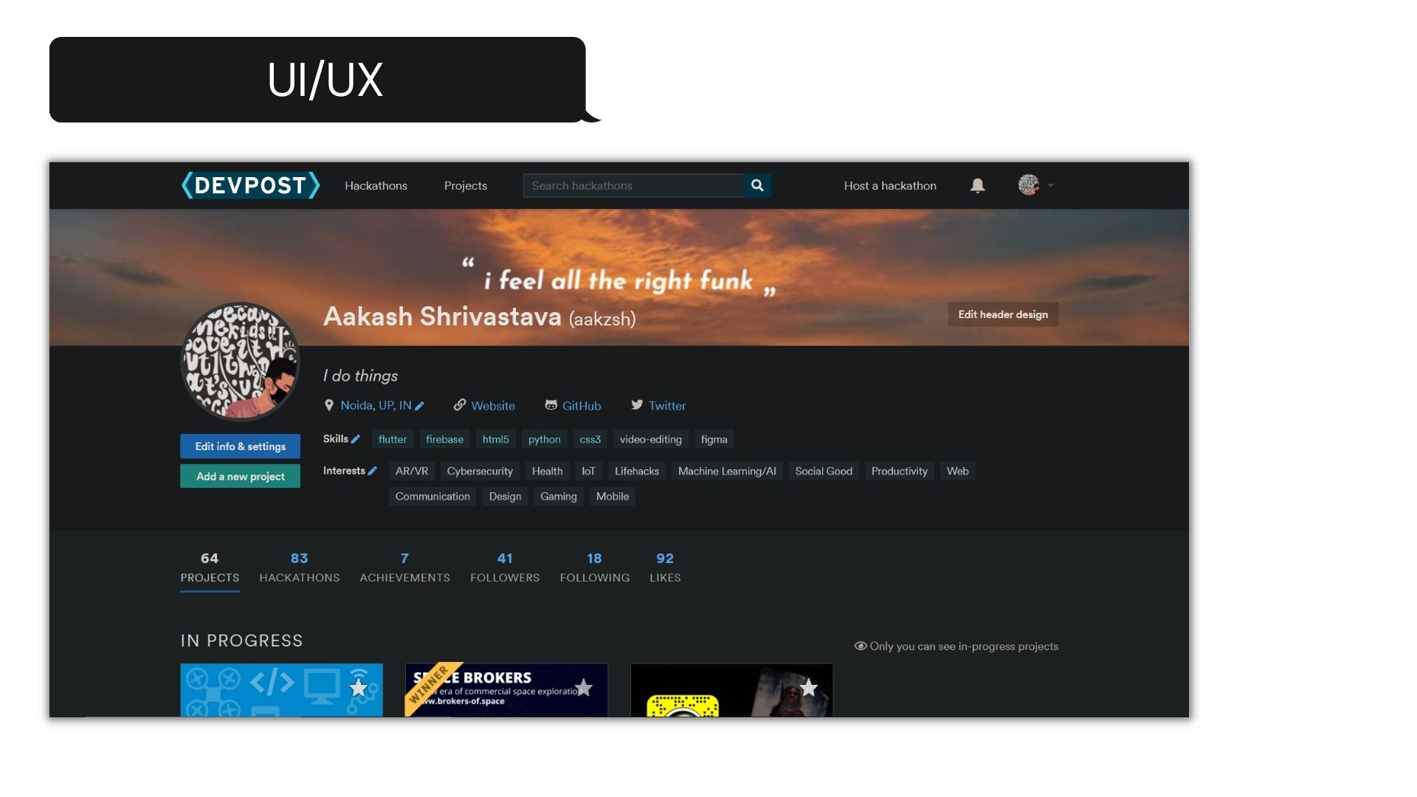Click the pencil icon next to Skills
Viewport: 1417px width, 797px height.
tap(356, 439)
